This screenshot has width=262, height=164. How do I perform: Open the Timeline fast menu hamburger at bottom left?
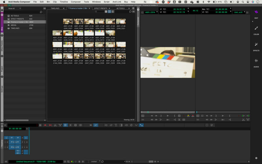click(x=6, y=161)
